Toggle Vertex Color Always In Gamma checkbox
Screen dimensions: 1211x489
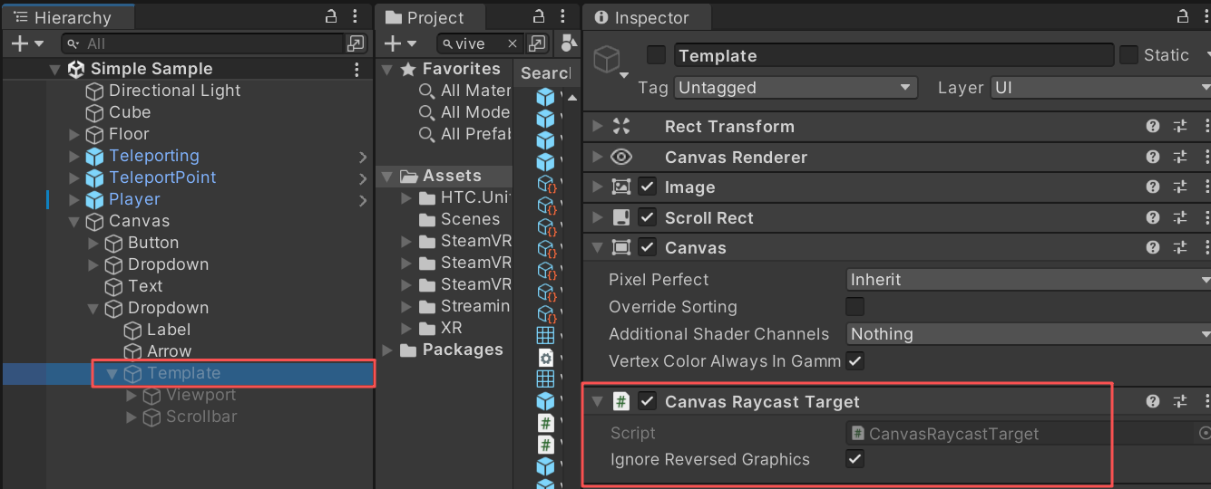855,360
